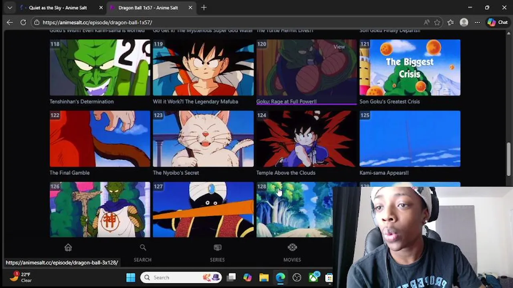513x288 pixels.
Task: Click The Nyoibo's Secret title
Action: [176, 173]
